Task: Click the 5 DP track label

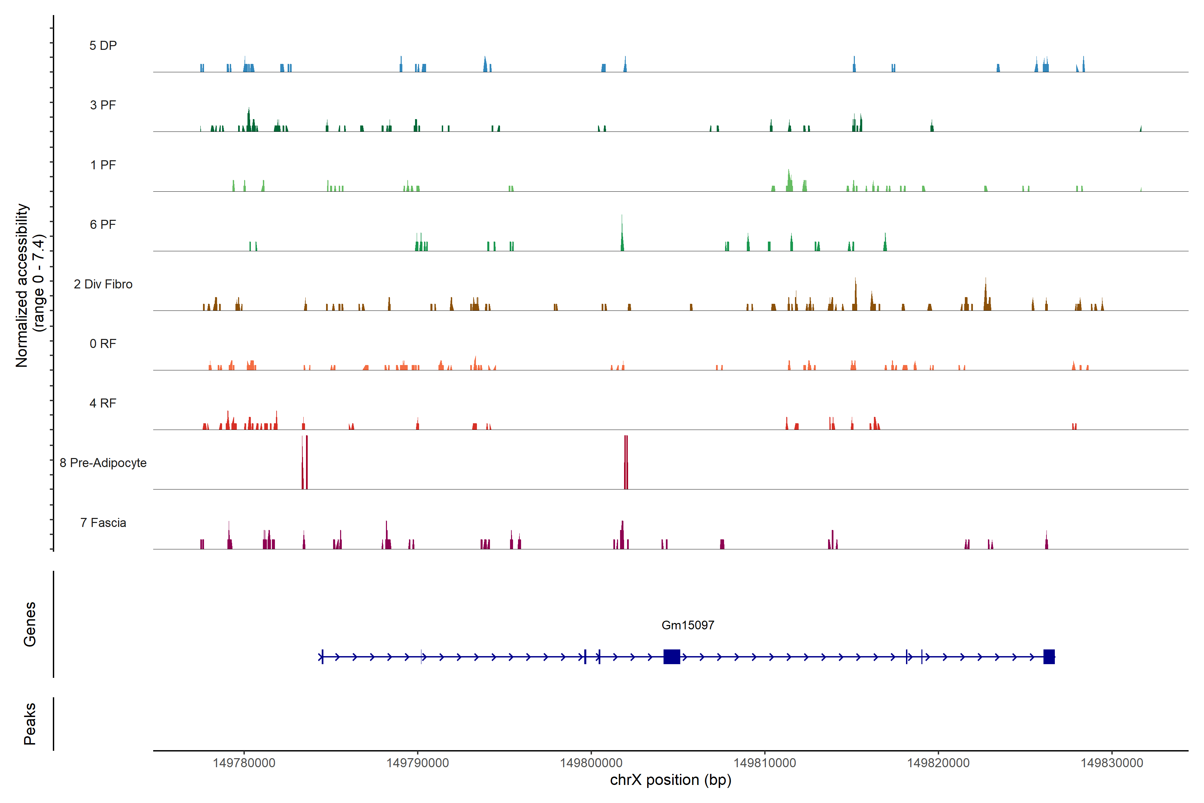Action: [x=103, y=46]
